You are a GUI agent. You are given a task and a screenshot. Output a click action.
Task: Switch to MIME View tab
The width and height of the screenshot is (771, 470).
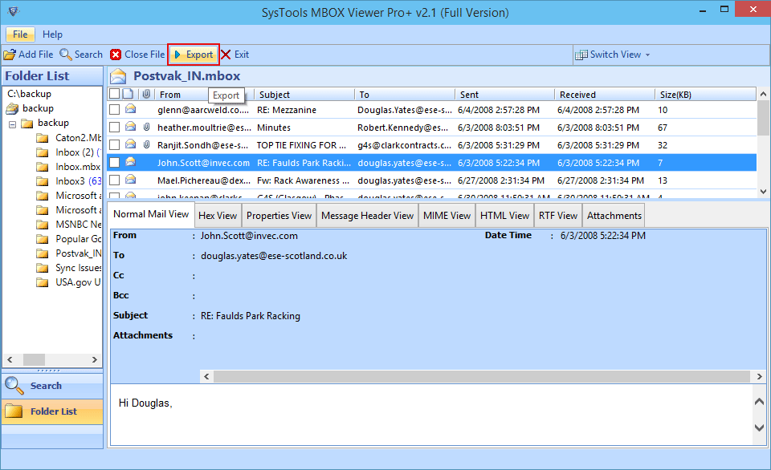coord(447,216)
